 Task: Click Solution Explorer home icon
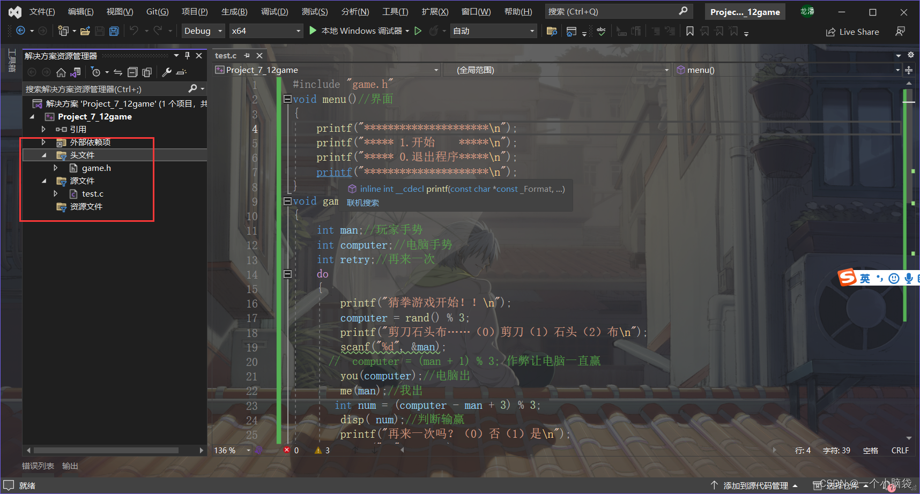61,72
